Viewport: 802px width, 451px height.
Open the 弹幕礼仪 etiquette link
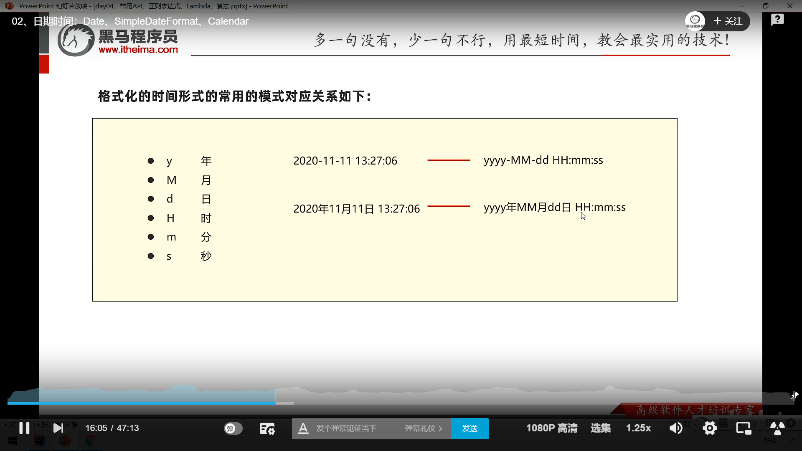click(423, 428)
